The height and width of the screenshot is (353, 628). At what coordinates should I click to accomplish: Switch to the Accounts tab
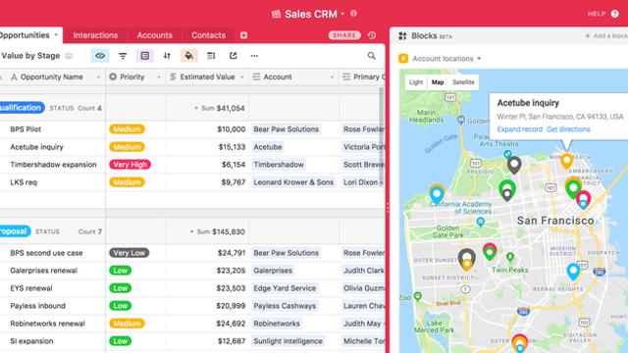coord(155,35)
